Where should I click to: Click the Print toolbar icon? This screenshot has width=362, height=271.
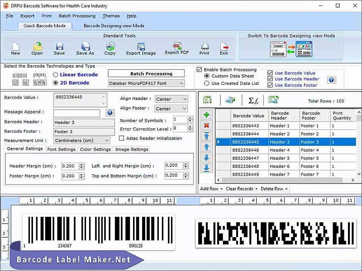(205, 49)
